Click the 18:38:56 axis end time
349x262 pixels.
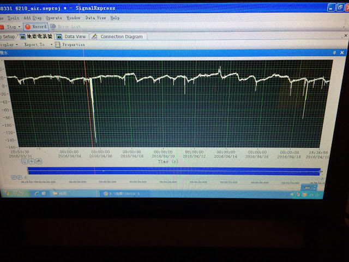[x=318, y=153]
